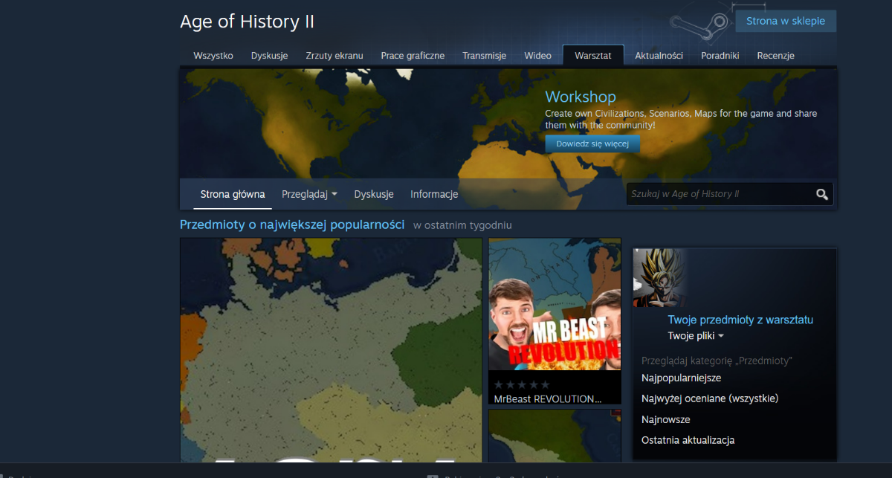The image size is (892, 478).
Task: Open the Przeglądaj dropdown menu
Action: [x=309, y=194]
